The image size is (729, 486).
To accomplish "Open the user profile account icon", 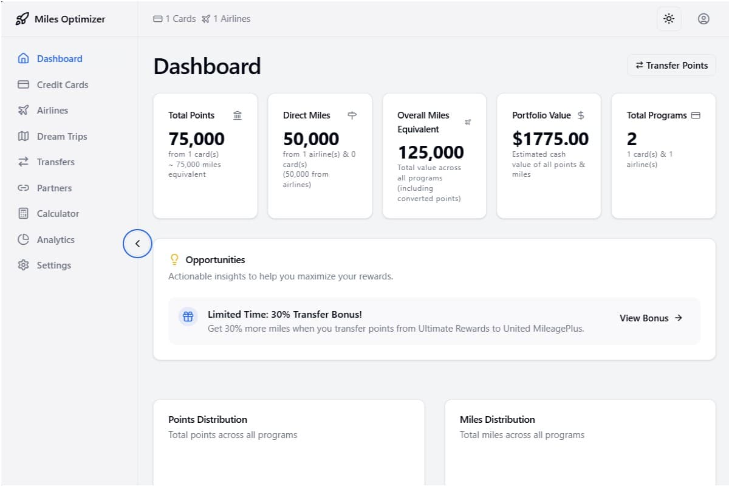I will coord(703,19).
